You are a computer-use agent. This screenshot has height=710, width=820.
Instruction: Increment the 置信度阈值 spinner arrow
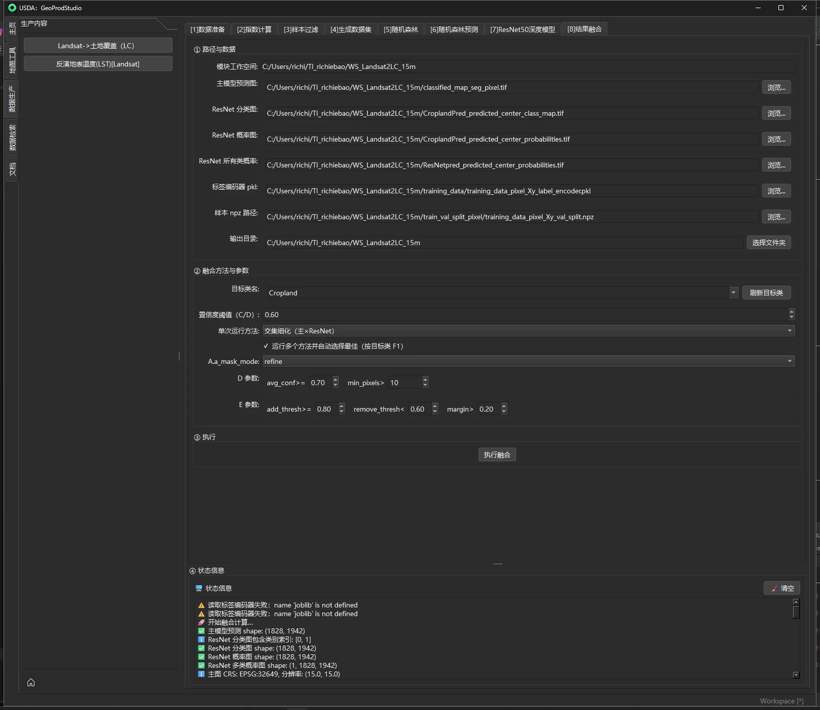791,312
